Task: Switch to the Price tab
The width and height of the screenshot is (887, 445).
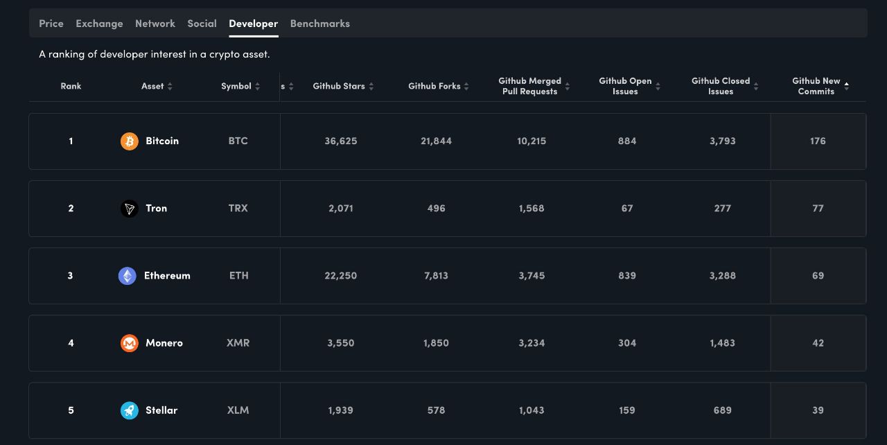Action: (x=51, y=24)
